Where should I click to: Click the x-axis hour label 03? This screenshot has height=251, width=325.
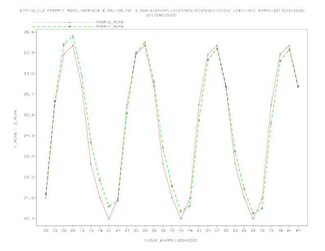click(55, 230)
